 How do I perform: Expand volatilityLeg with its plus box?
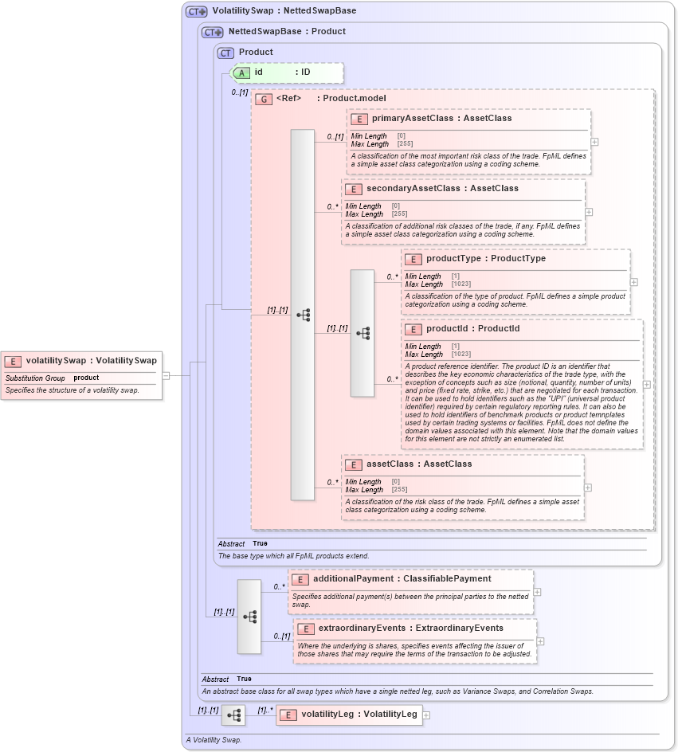coord(426,715)
